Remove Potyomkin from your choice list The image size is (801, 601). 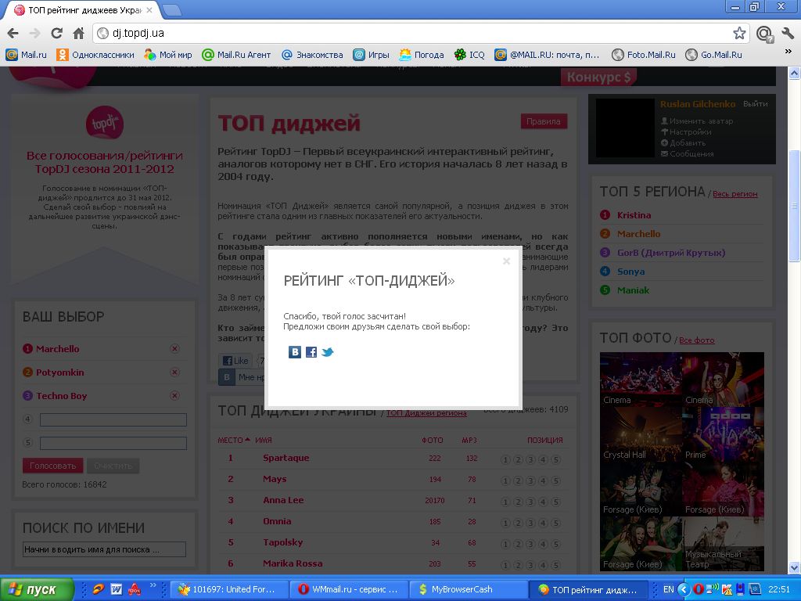174,372
